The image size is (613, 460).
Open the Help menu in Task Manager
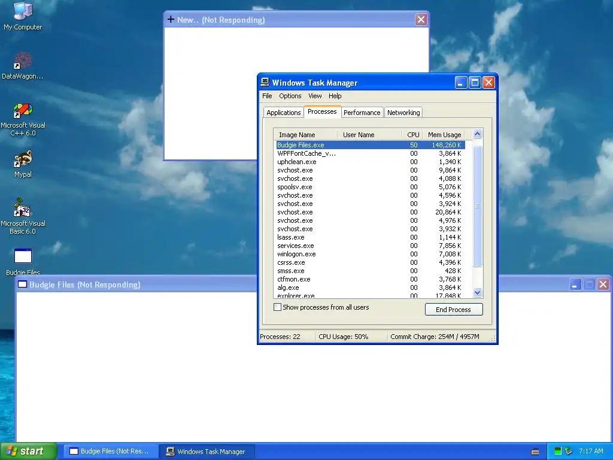coord(335,96)
